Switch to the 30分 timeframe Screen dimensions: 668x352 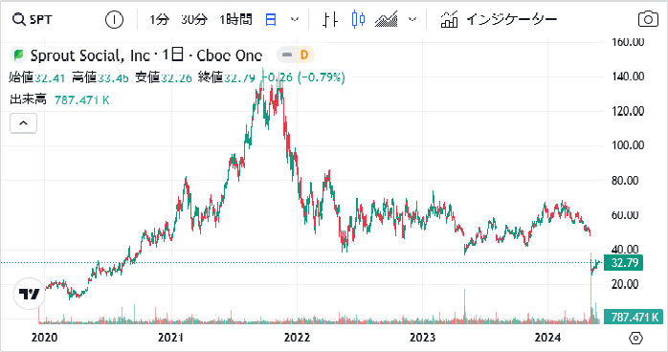pyautogui.click(x=194, y=19)
